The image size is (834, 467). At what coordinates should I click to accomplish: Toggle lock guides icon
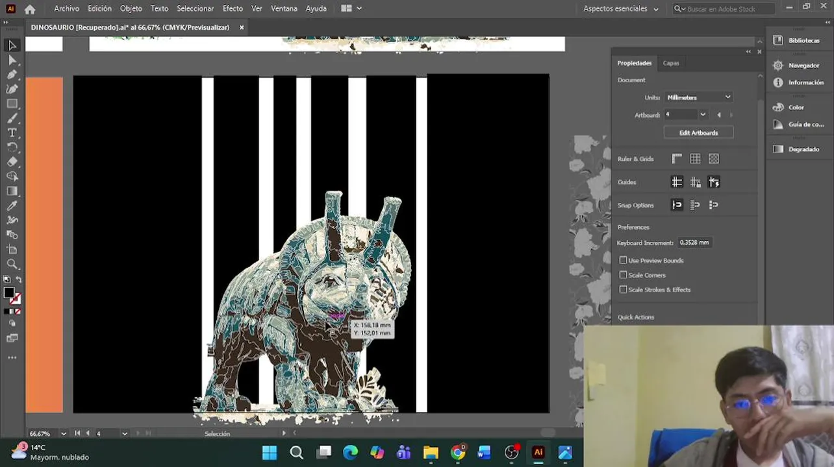click(x=696, y=182)
